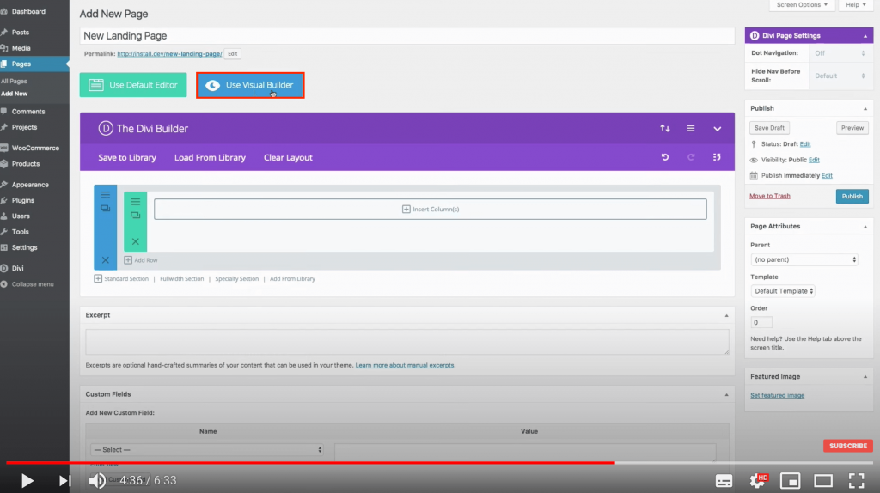This screenshot has height=493, width=880.
Task: Change Hide Nav Before Scroll dropdown
Action: (840, 76)
